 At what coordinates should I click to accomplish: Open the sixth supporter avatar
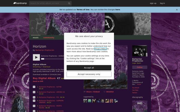107,101
